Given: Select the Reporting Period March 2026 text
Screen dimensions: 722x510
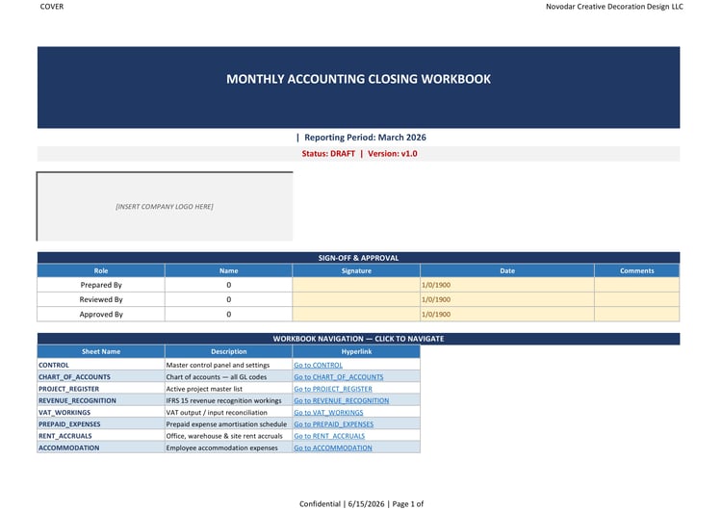Looking at the screenshot, I should pyautogui.click(x=365, y=138).
